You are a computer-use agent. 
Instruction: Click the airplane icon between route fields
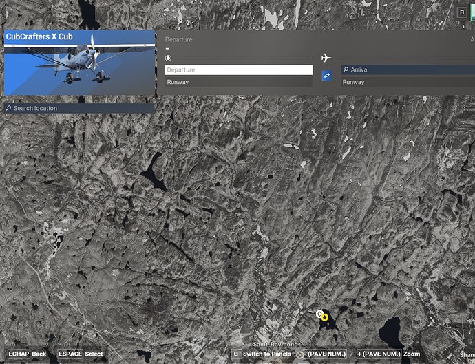326,57
